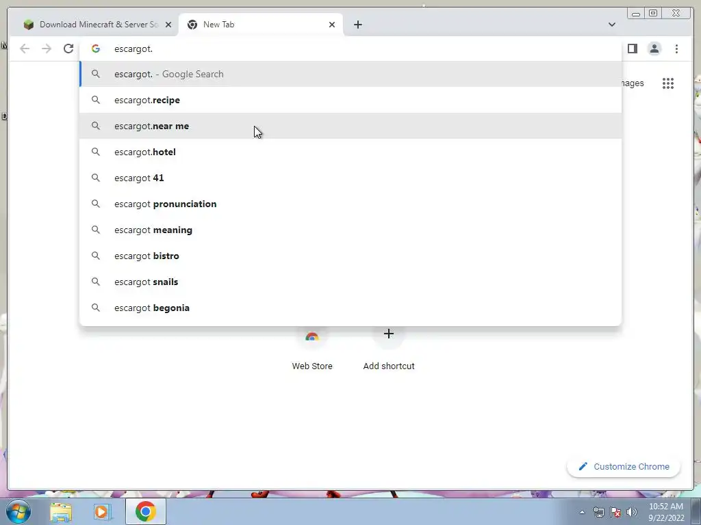Open the profile avatar button

point(654,49)
